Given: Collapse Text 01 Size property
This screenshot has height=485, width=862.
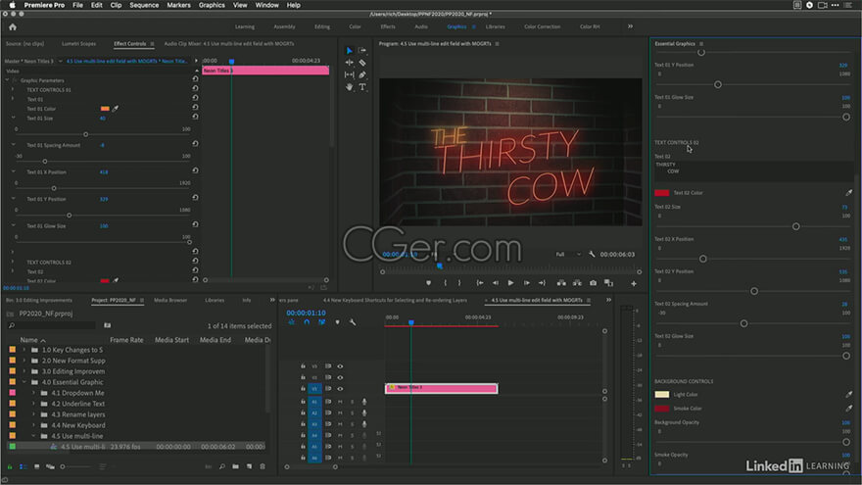Looking at the screenshot, I should [x=13, y=118].
